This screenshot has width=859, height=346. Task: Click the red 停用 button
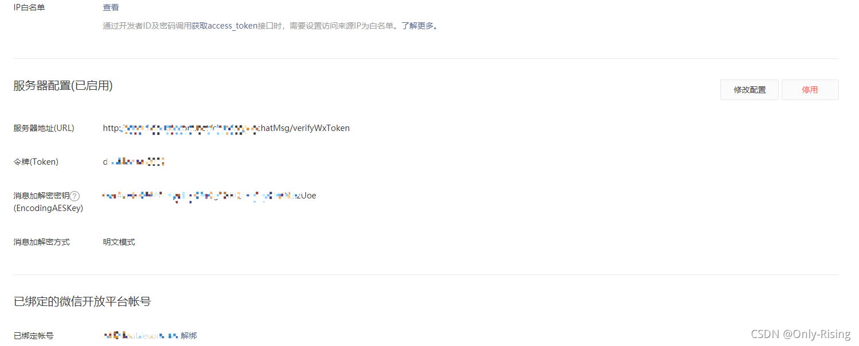pos(810,90)
